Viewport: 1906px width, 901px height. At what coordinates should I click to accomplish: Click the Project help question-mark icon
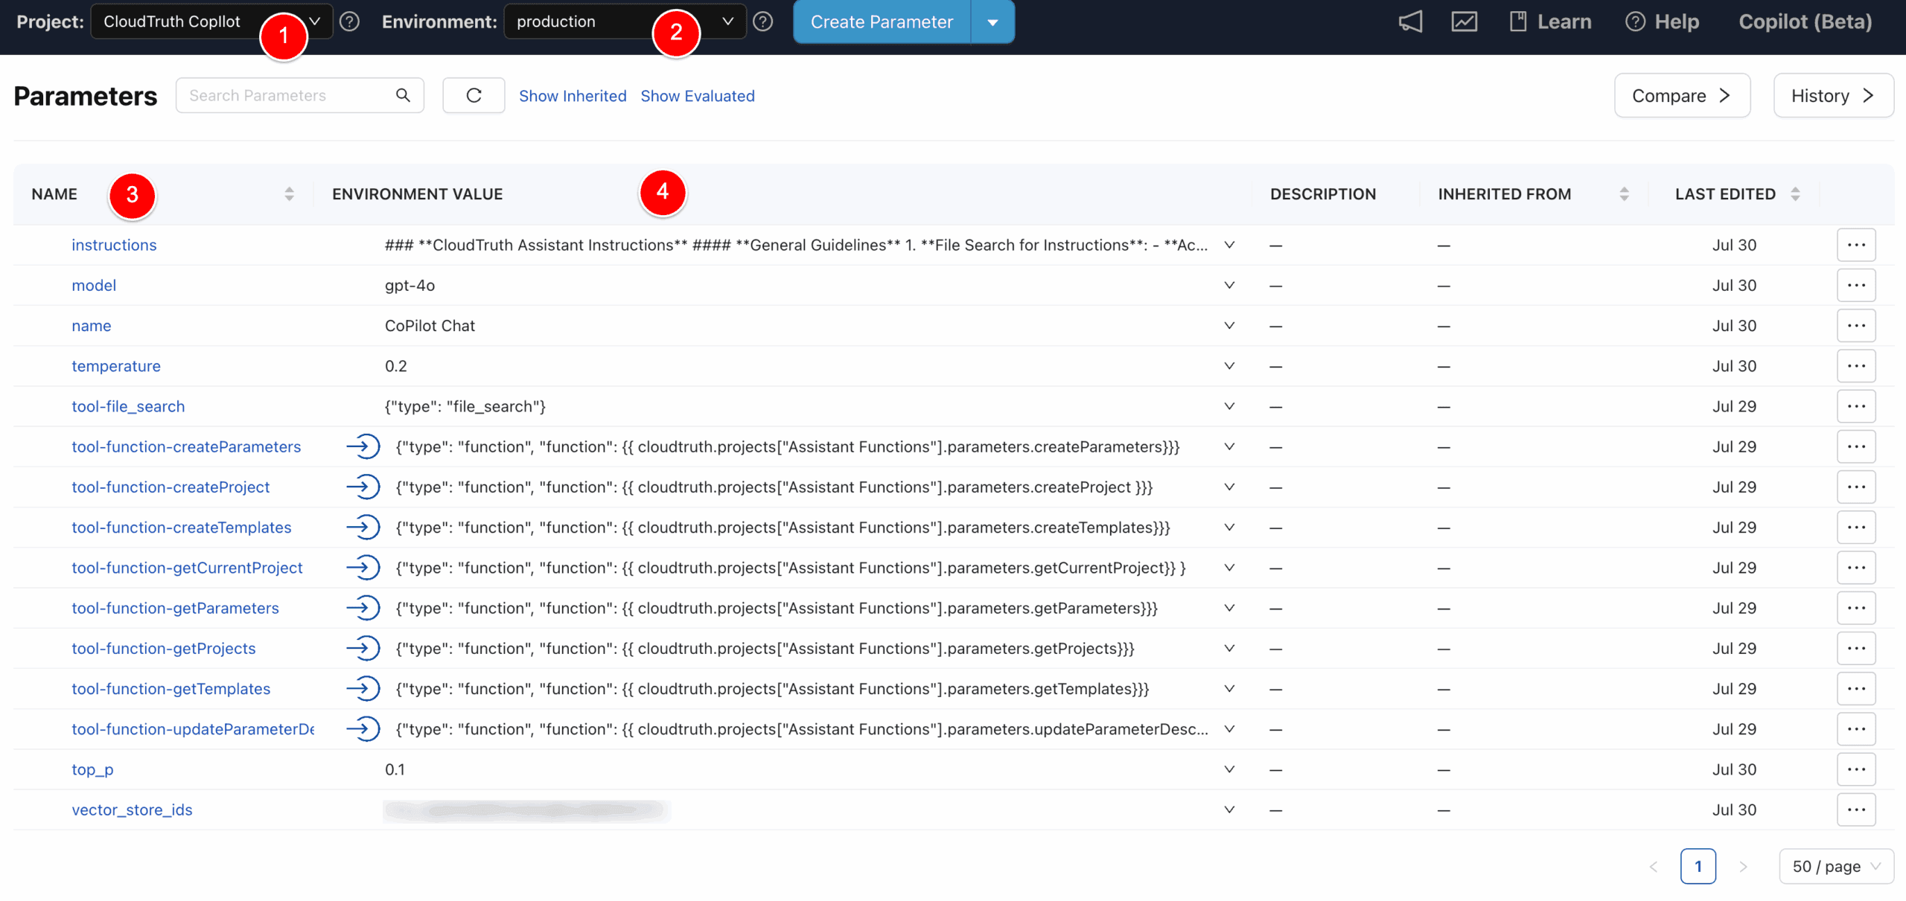pos(349,22)
